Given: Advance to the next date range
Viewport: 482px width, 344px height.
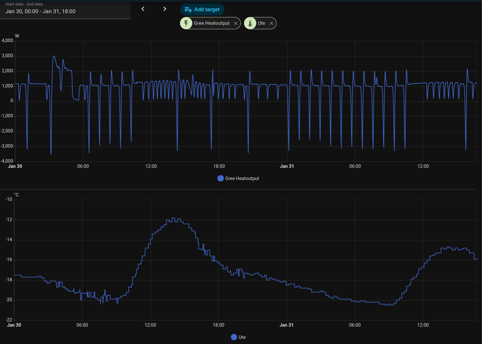Looking at the screenshot, I should coord(165,9).
